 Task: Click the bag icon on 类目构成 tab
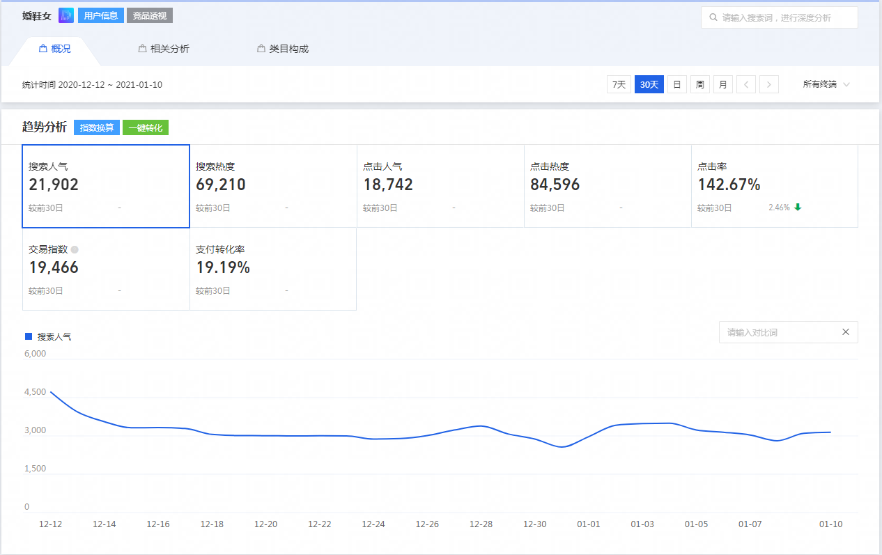click(x=261, y=49)
